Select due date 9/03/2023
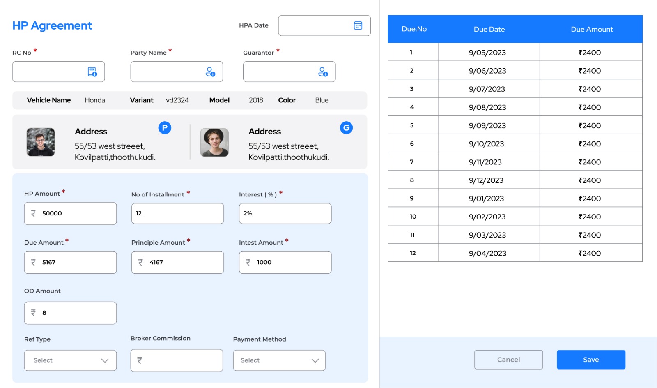 tap(487, 235)
